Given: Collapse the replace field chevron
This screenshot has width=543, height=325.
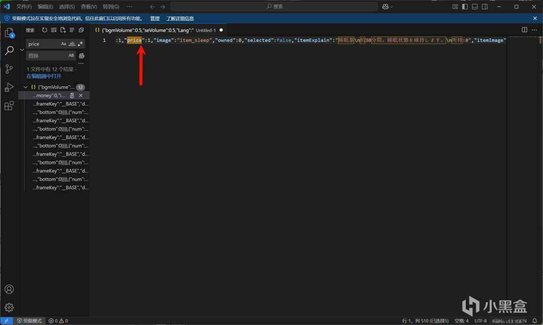Looking at the screenshot, I should coord(22,50).
